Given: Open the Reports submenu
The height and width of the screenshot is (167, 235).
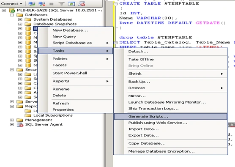Looking at the screenshot, I should (75, 81).
